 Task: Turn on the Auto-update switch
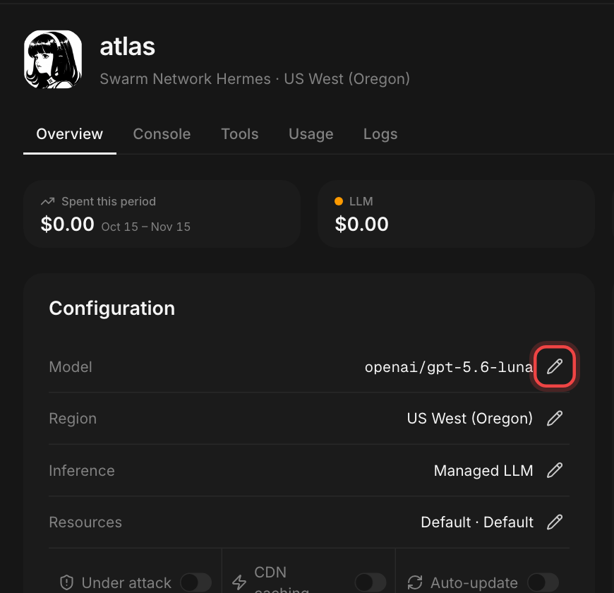(543, 582)
